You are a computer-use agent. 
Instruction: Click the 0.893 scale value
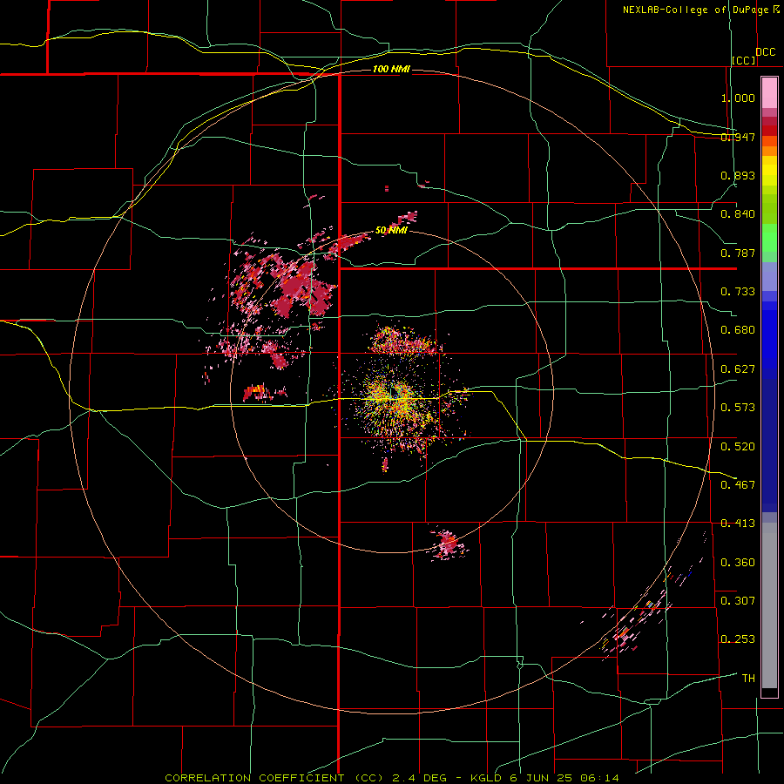click(738, 175)
